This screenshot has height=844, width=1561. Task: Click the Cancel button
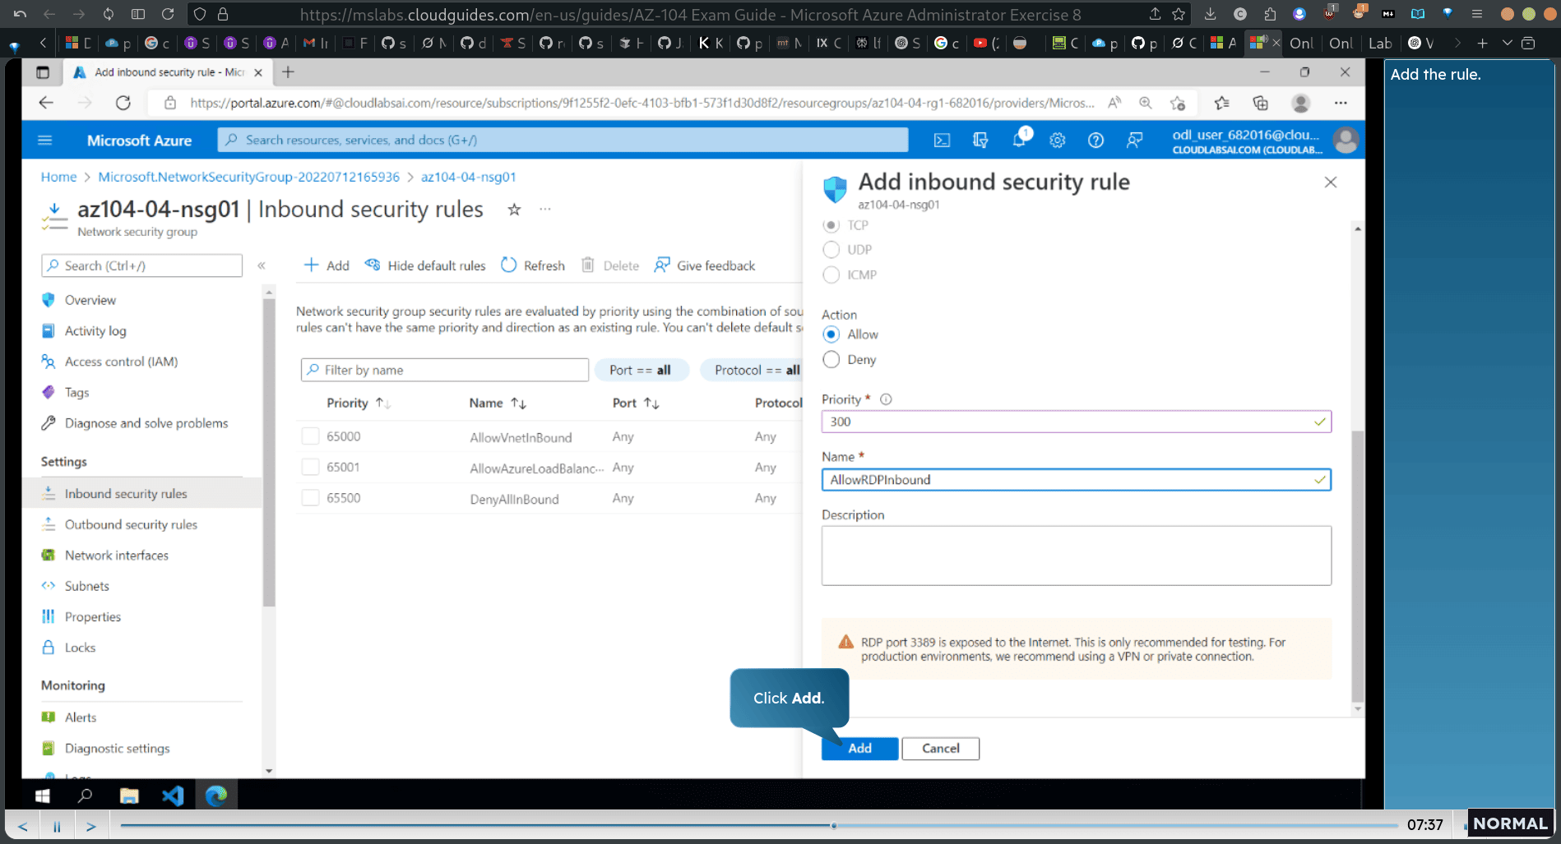click(941, 749)
